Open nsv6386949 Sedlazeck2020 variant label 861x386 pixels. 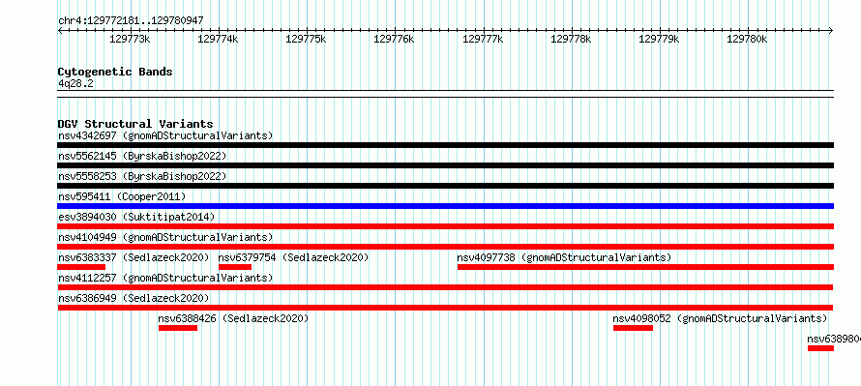point(134,298)
